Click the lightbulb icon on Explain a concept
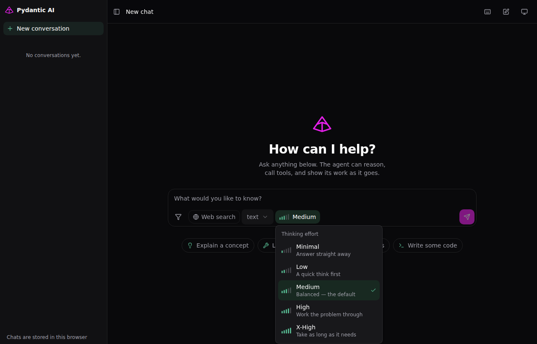The width and height of the screenshot is (537, 344). [x=190, y=245]
